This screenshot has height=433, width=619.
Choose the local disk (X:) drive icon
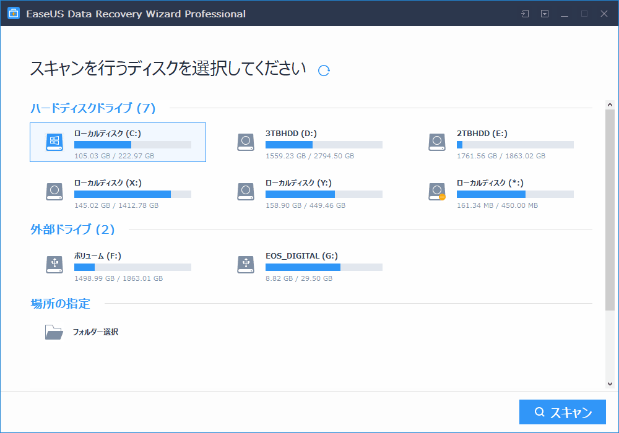54,192
